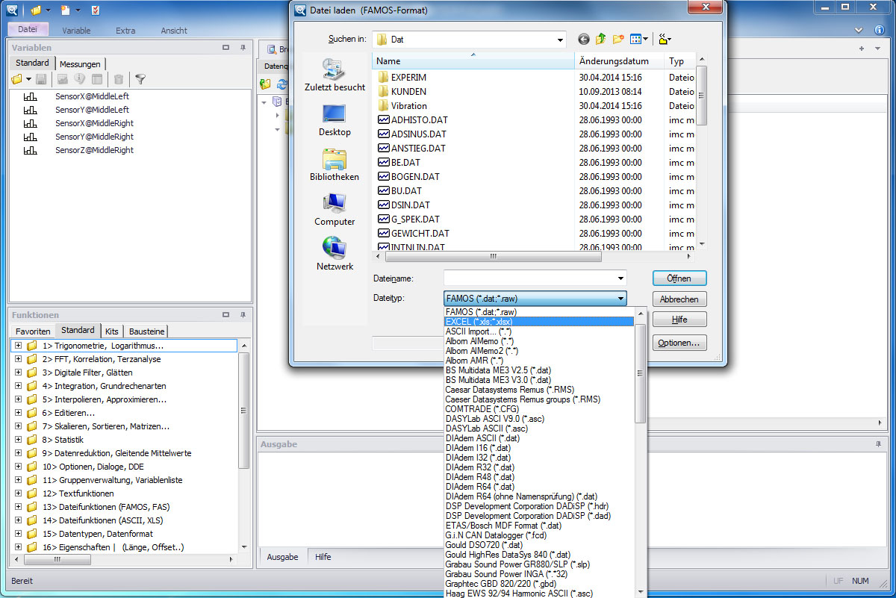Switch to the Variable ribbon tab
This screenshot has width=896, height=598.
tap(77, 31)
